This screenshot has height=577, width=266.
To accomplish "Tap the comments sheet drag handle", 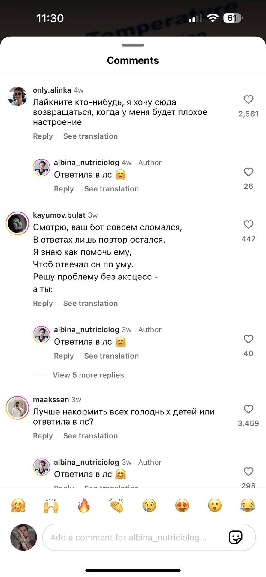I will pyautogui.click(x=133, y=45).
